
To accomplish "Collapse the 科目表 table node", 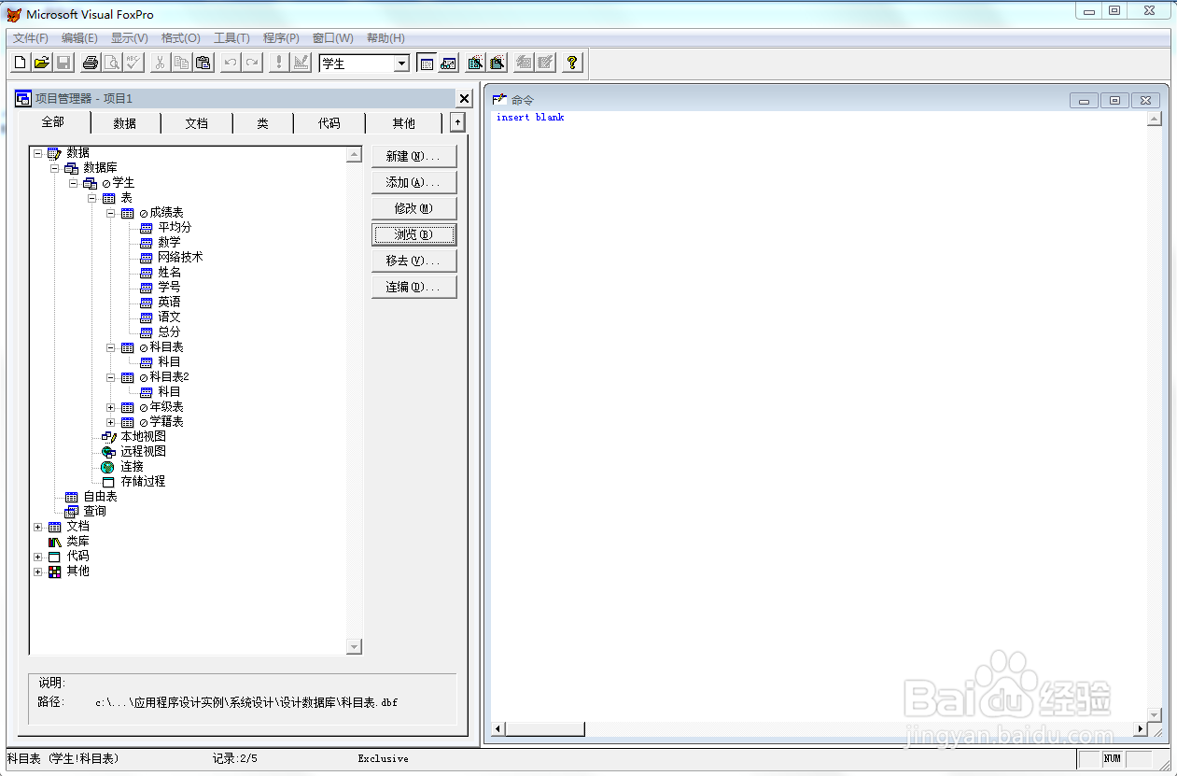I will pos(111,346).
